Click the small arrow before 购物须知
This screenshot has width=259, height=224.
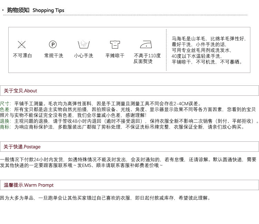tap(3, 10)
